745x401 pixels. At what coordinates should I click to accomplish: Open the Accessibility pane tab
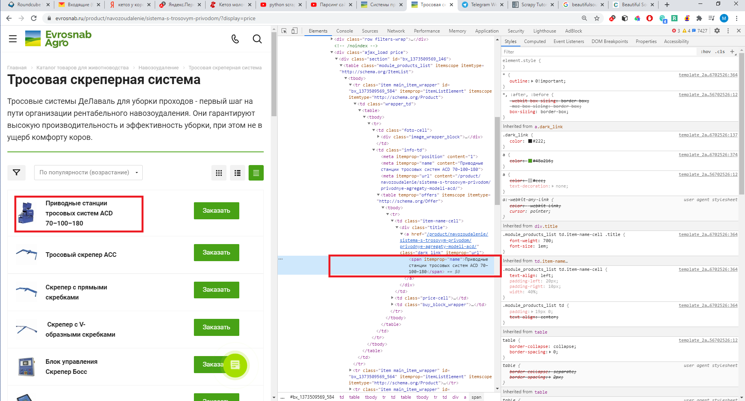click(676, 41)
